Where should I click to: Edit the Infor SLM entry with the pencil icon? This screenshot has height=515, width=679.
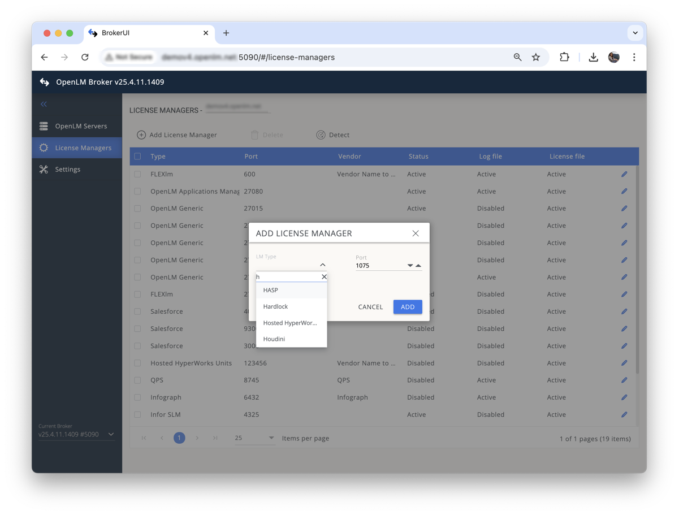pyautogui.click(x=624, y=414)
